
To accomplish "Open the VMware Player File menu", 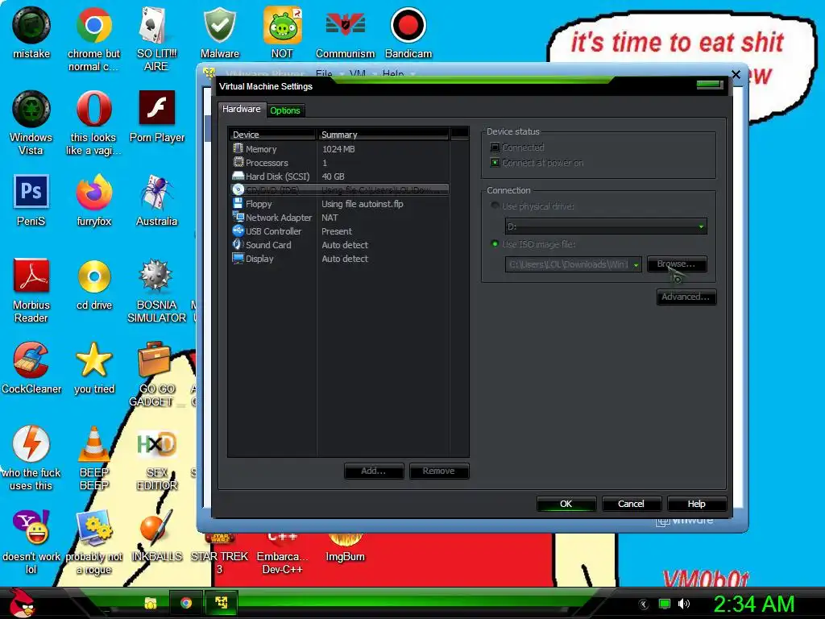I will 324,73.
